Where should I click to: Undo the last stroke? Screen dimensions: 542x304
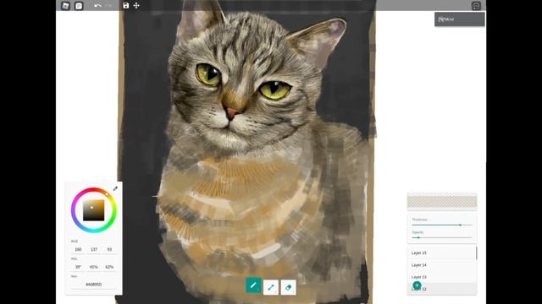[x=97, y=6]
